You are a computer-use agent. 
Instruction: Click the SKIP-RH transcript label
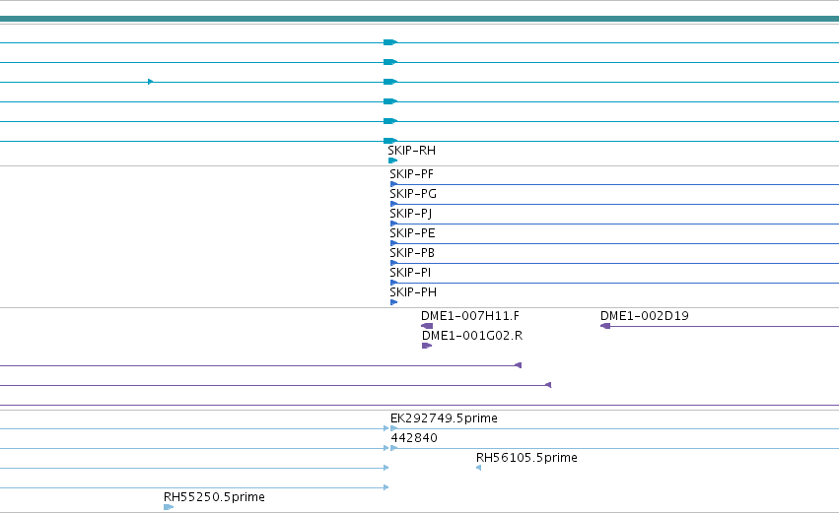(411, 151)
